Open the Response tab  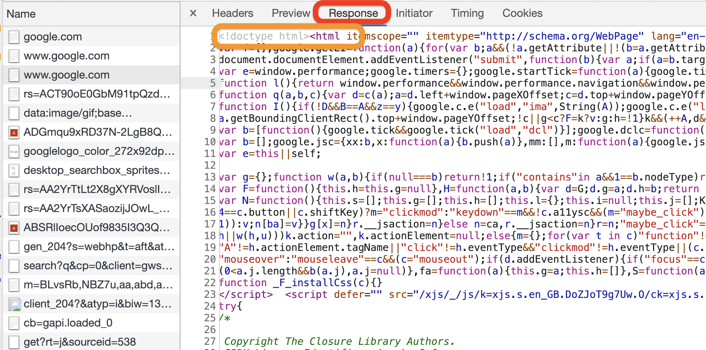(353, 14)
